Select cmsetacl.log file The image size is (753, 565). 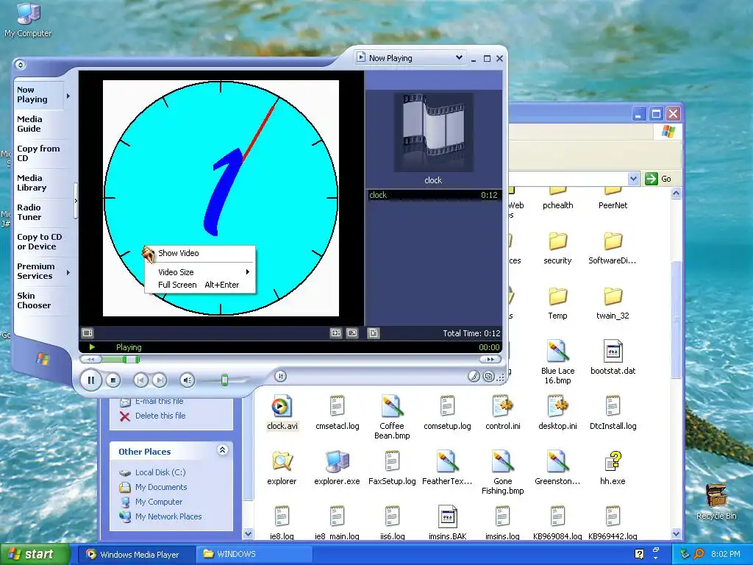337,413
